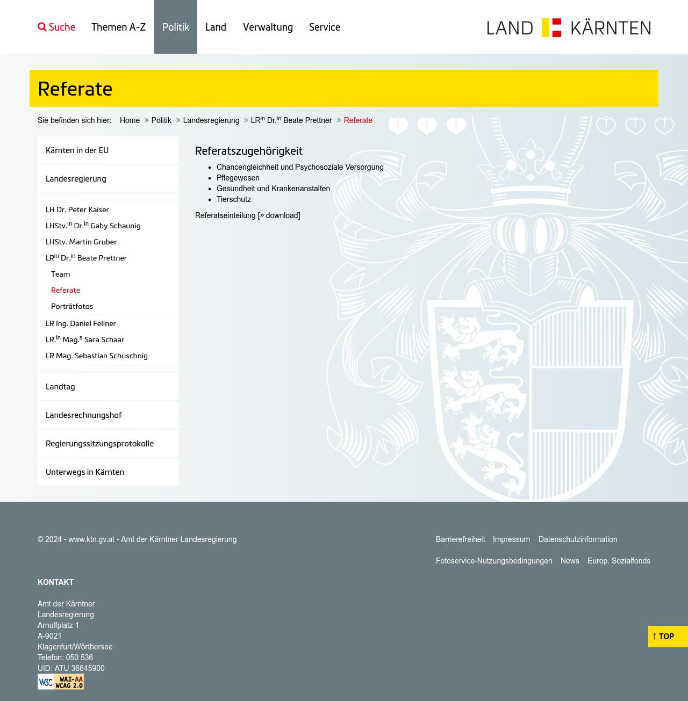The height and width of the screenshot is (701, 688).
Task: Open the Team sub-item
Action: click(61, 274)
